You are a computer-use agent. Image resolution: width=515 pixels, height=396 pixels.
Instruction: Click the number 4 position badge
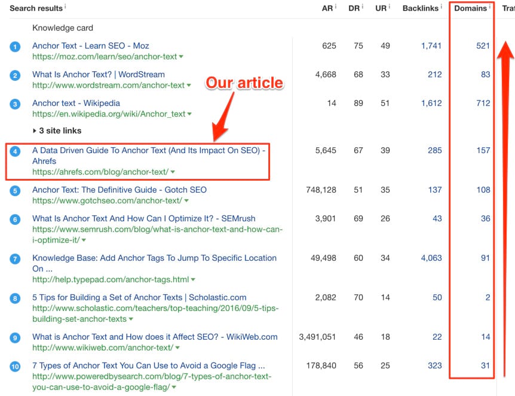15,151
